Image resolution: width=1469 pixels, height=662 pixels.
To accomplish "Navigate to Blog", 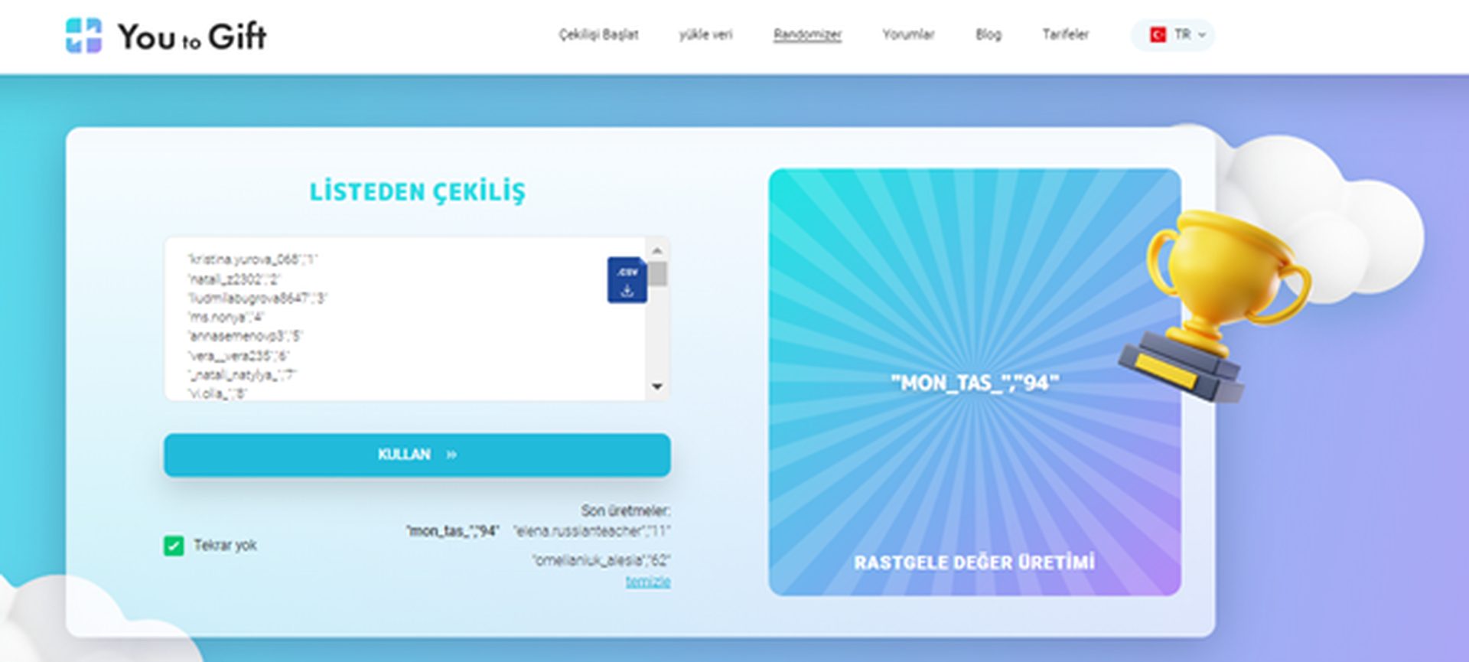I will tap(988, 35).
